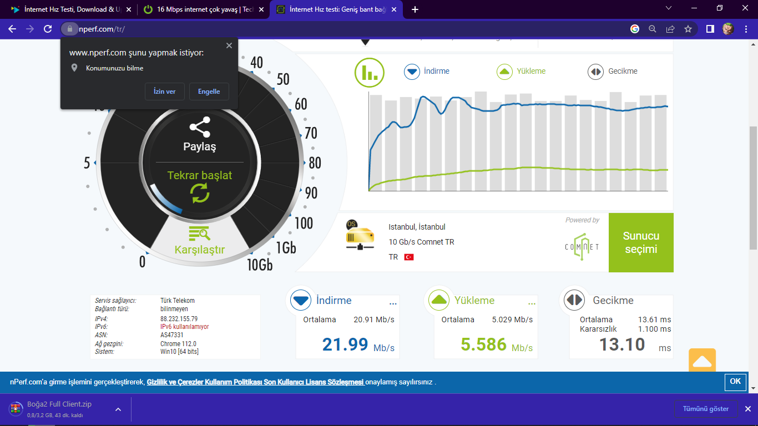This screenshot has width=758, height=426.
Task: Open download options for Boğa2 Full Client.zip
Action: pyautogui.click(x=118, y=409)
